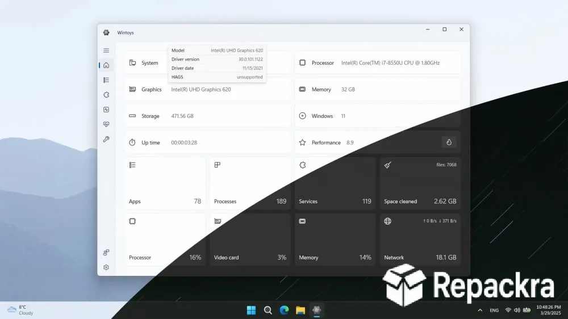Open the taskbar Search icon
The image size is (568, 319).
pyautogui.click(x=268, y=310)
